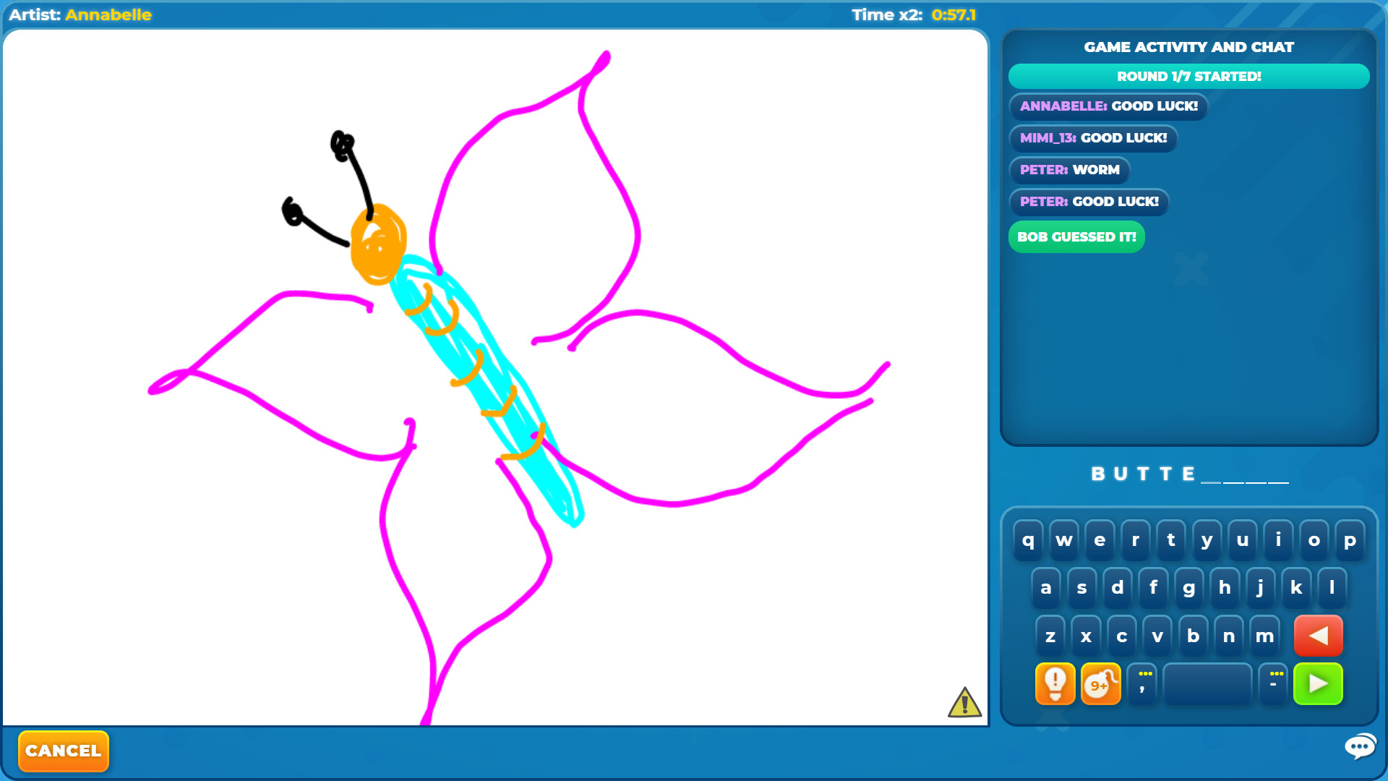Click BUTTE partial word answer field
The height and width of the screenshot is (781, 1388).
click(x=1188, y=474)
